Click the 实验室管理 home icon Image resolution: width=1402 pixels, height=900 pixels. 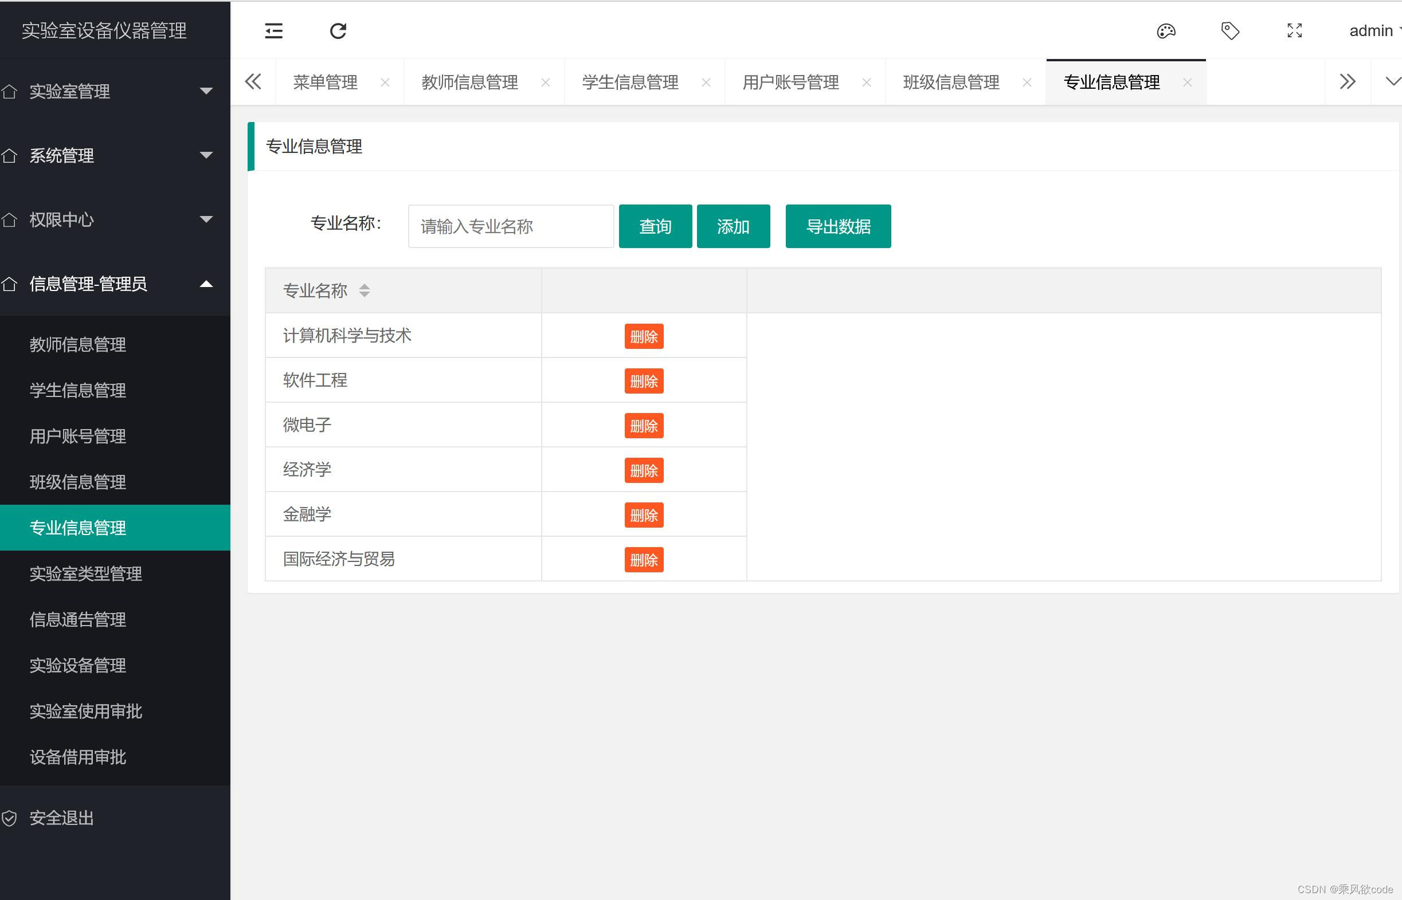[10, 91]
